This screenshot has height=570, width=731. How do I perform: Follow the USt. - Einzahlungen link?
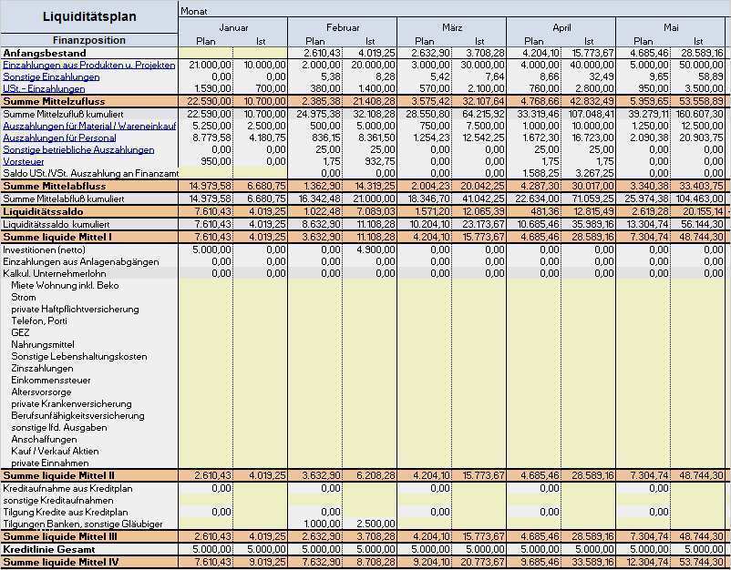44,88
